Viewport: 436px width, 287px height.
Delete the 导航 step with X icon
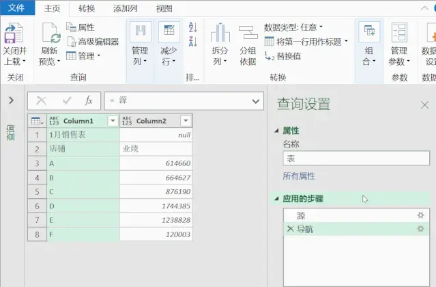click(x=290, y=229)
